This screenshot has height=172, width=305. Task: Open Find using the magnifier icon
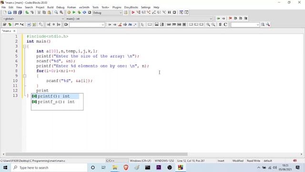click(56, 12)
